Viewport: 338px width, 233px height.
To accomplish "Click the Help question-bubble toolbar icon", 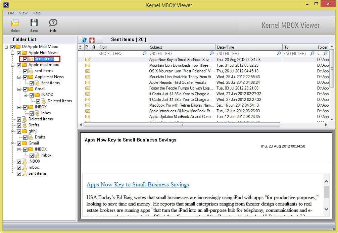I will coord(53,23).
